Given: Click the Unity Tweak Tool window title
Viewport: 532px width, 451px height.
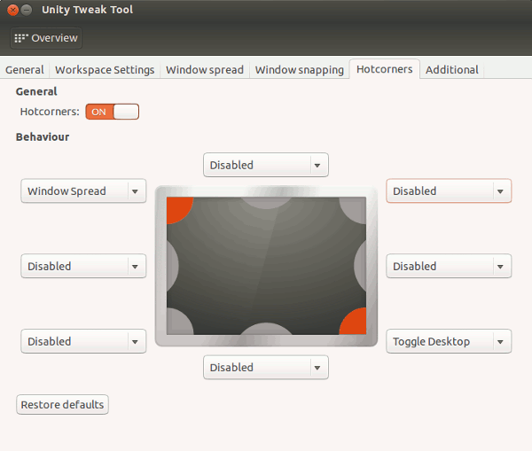Looking at the screenshot, I should pos(88,10).
